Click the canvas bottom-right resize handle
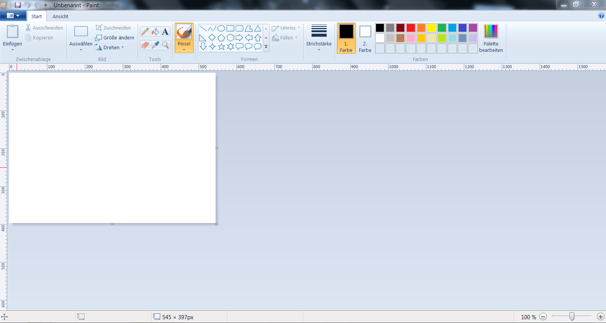 pos(216,224)
